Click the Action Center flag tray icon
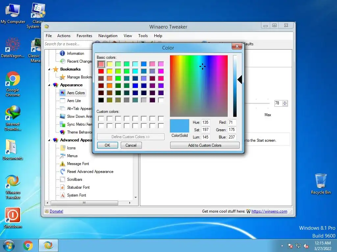Image resolution: width=337 pixels, height=252 pixels. [x=290, y=246]
